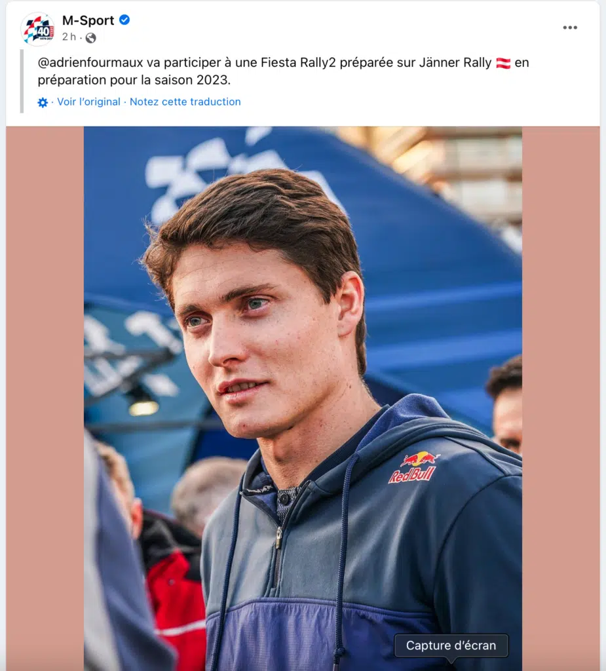
Task: Click Notez cette traduction link
Action: point(185,102)
